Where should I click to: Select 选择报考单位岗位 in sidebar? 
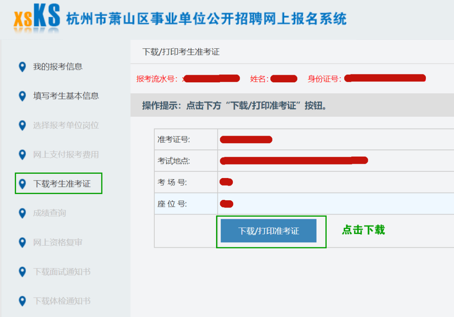click(x=66, y=125)
